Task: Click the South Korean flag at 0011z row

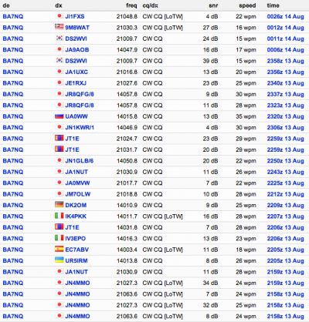Action: [59, 38]
